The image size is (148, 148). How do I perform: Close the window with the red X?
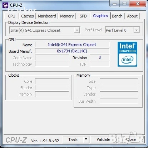coord(138,4)
